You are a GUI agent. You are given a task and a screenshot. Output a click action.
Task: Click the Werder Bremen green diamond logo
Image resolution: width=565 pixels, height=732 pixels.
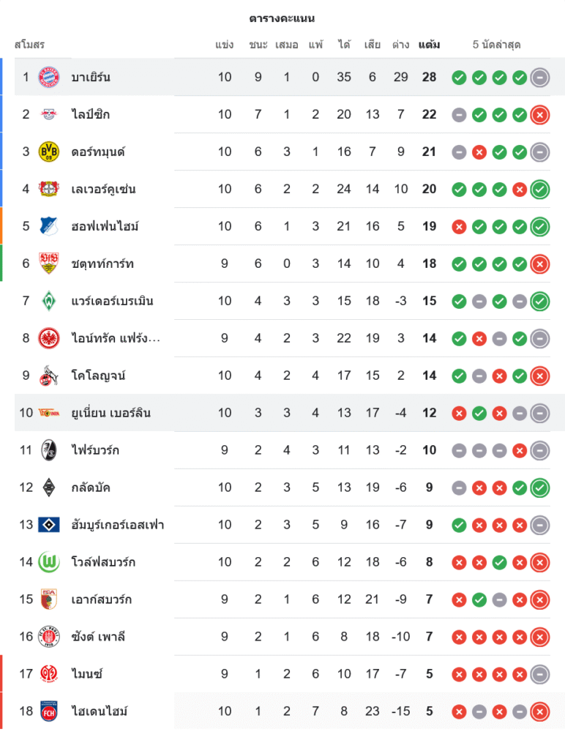(x=48, y=301)
